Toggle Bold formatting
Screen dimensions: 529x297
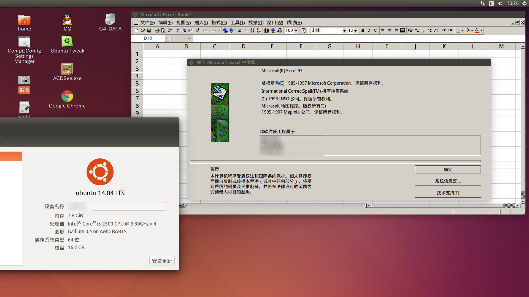[x=363, y=31]
